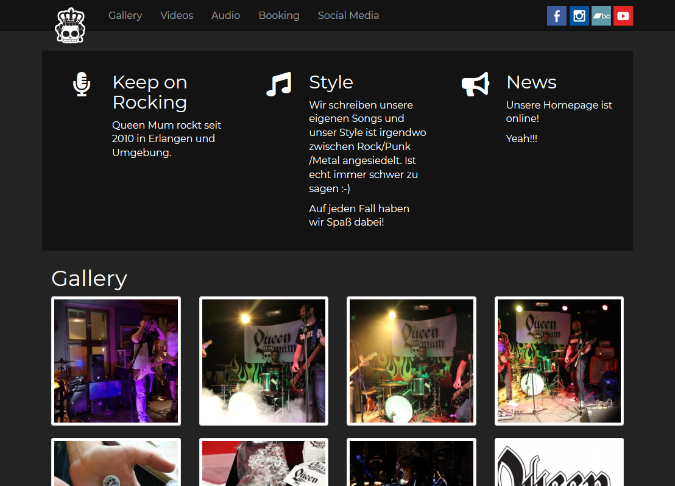Click the large Gallery section heading
The height and width of the screenshot is (486, 675).
point(89,279)
